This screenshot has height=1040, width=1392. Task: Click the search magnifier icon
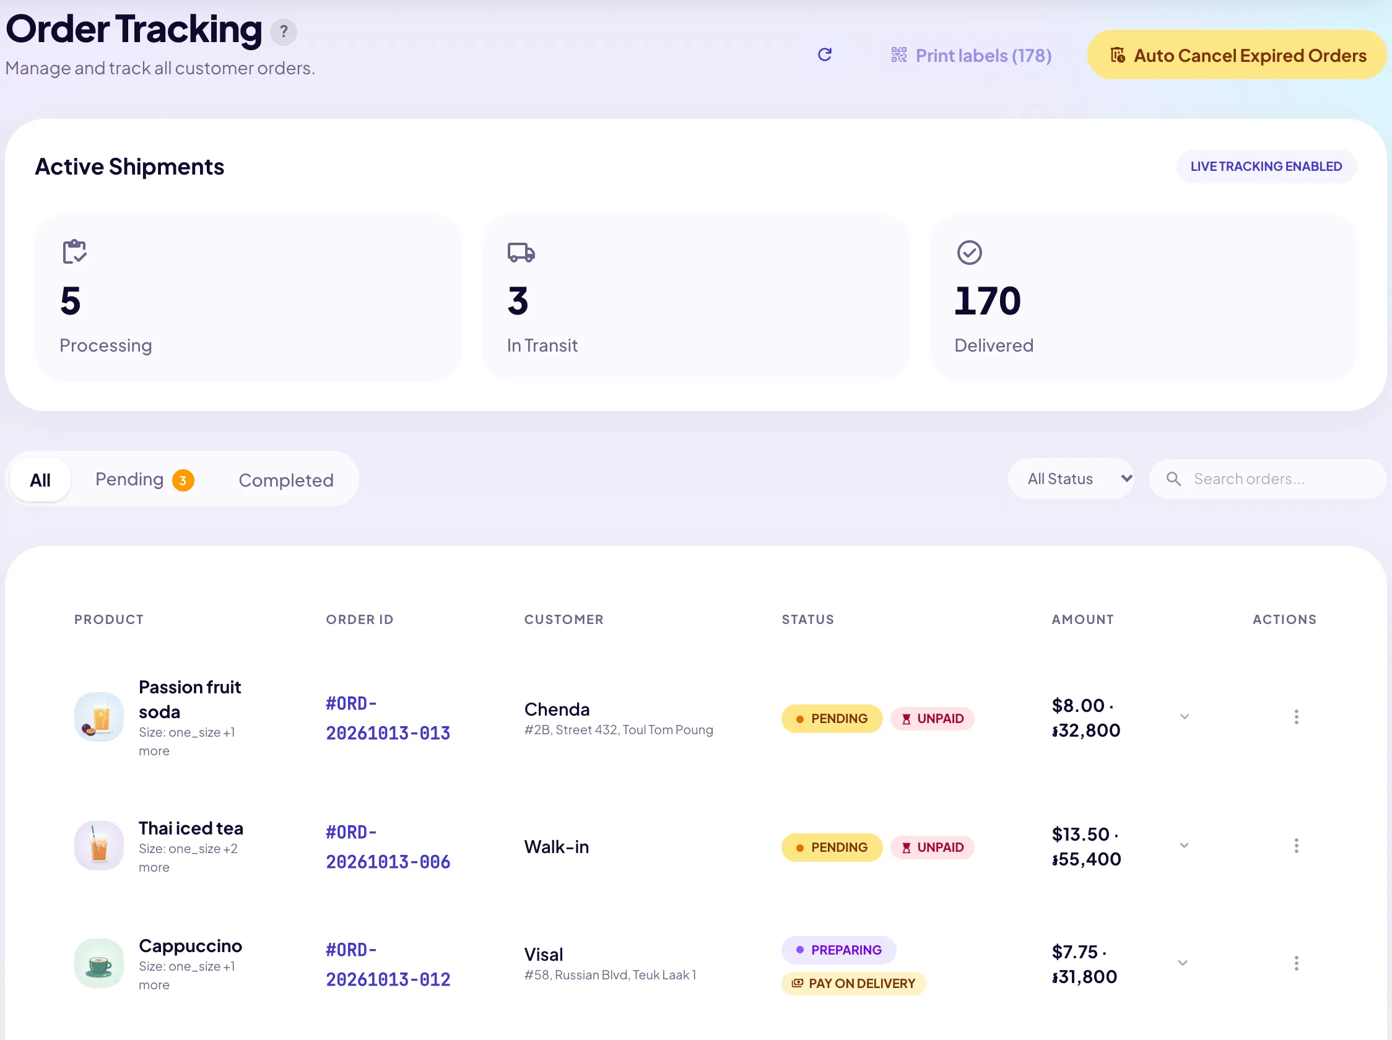(x=1173, y=479)
